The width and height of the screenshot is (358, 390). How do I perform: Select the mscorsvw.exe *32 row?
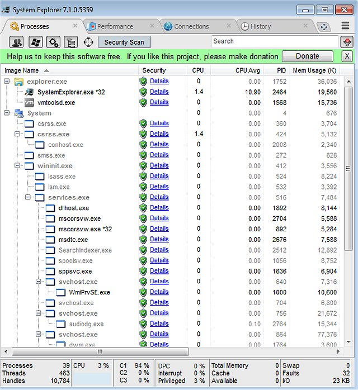click(x=171, y=229)
